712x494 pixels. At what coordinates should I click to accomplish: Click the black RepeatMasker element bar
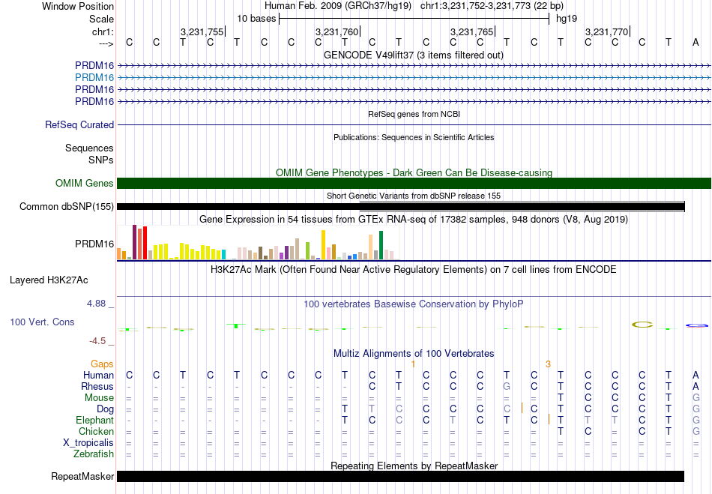400,476
